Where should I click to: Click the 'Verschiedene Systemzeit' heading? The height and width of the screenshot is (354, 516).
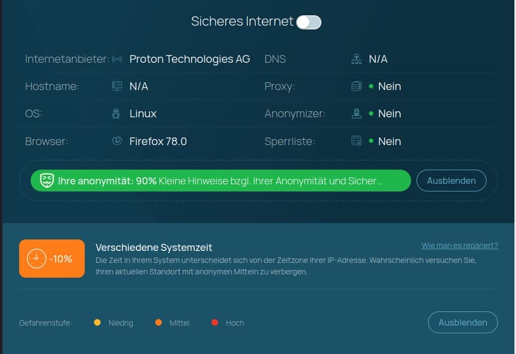(154, 247)
